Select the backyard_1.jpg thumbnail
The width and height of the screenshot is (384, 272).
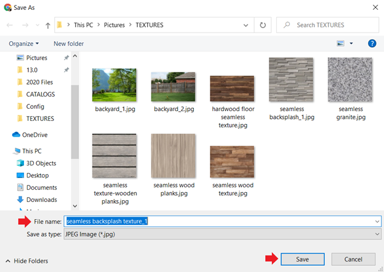coord(114,85)
